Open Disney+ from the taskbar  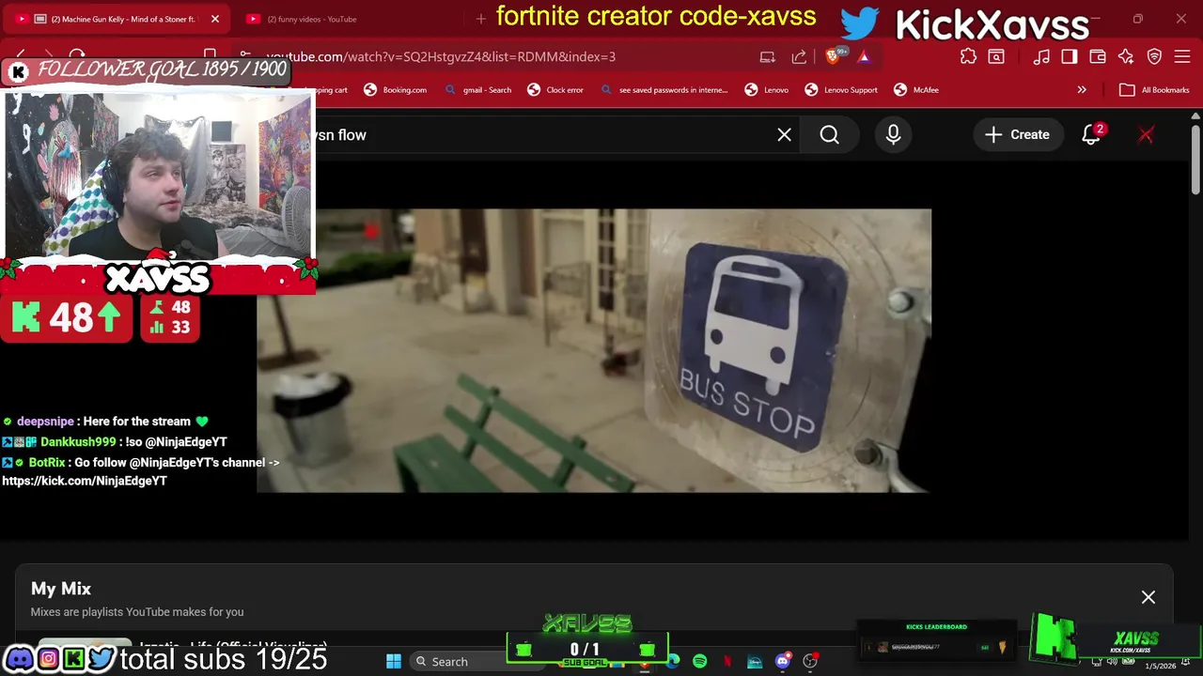click(x=755, y=662)
